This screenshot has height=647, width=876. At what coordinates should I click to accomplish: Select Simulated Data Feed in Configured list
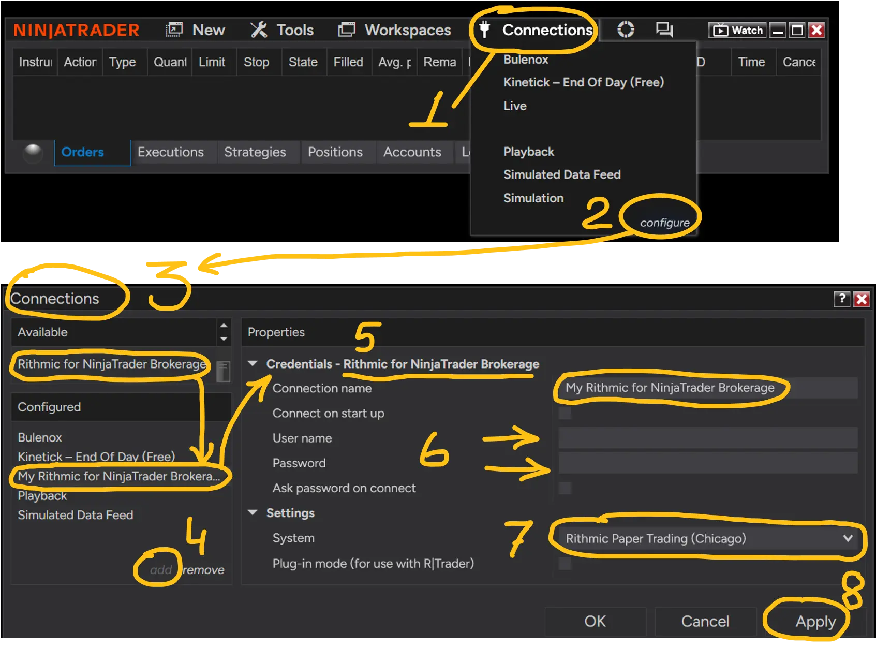click(x=76, y=515)
